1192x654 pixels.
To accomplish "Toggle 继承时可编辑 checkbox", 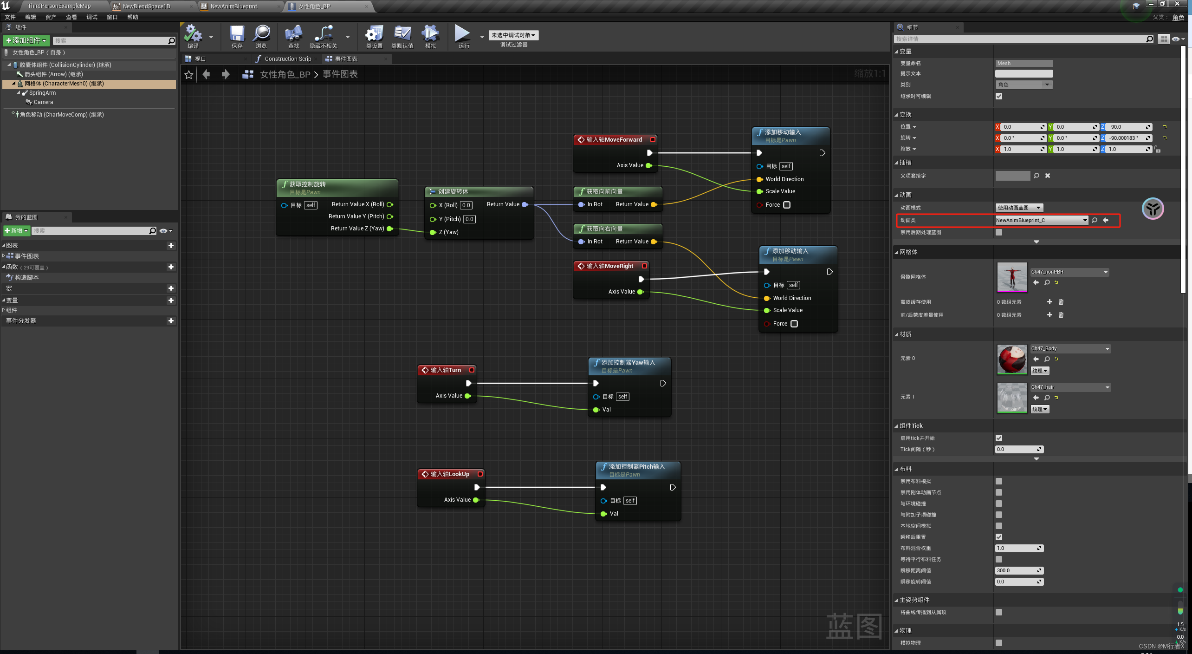I will click(999, 96).
